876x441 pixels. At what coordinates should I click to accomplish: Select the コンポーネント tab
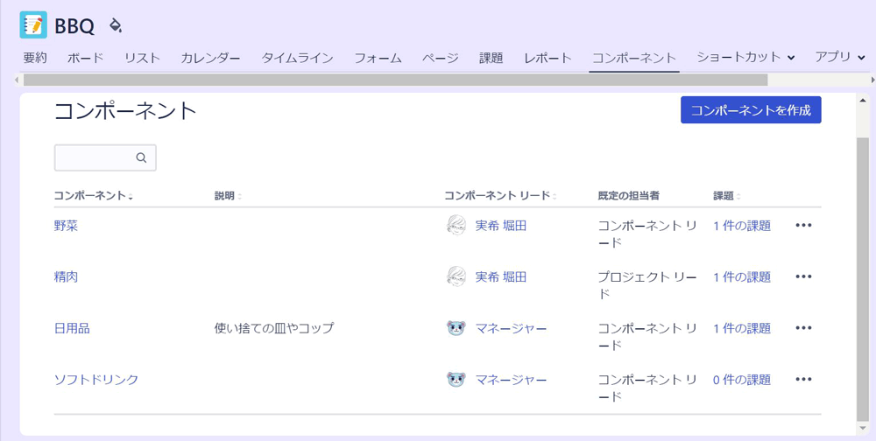click(634, 58)
